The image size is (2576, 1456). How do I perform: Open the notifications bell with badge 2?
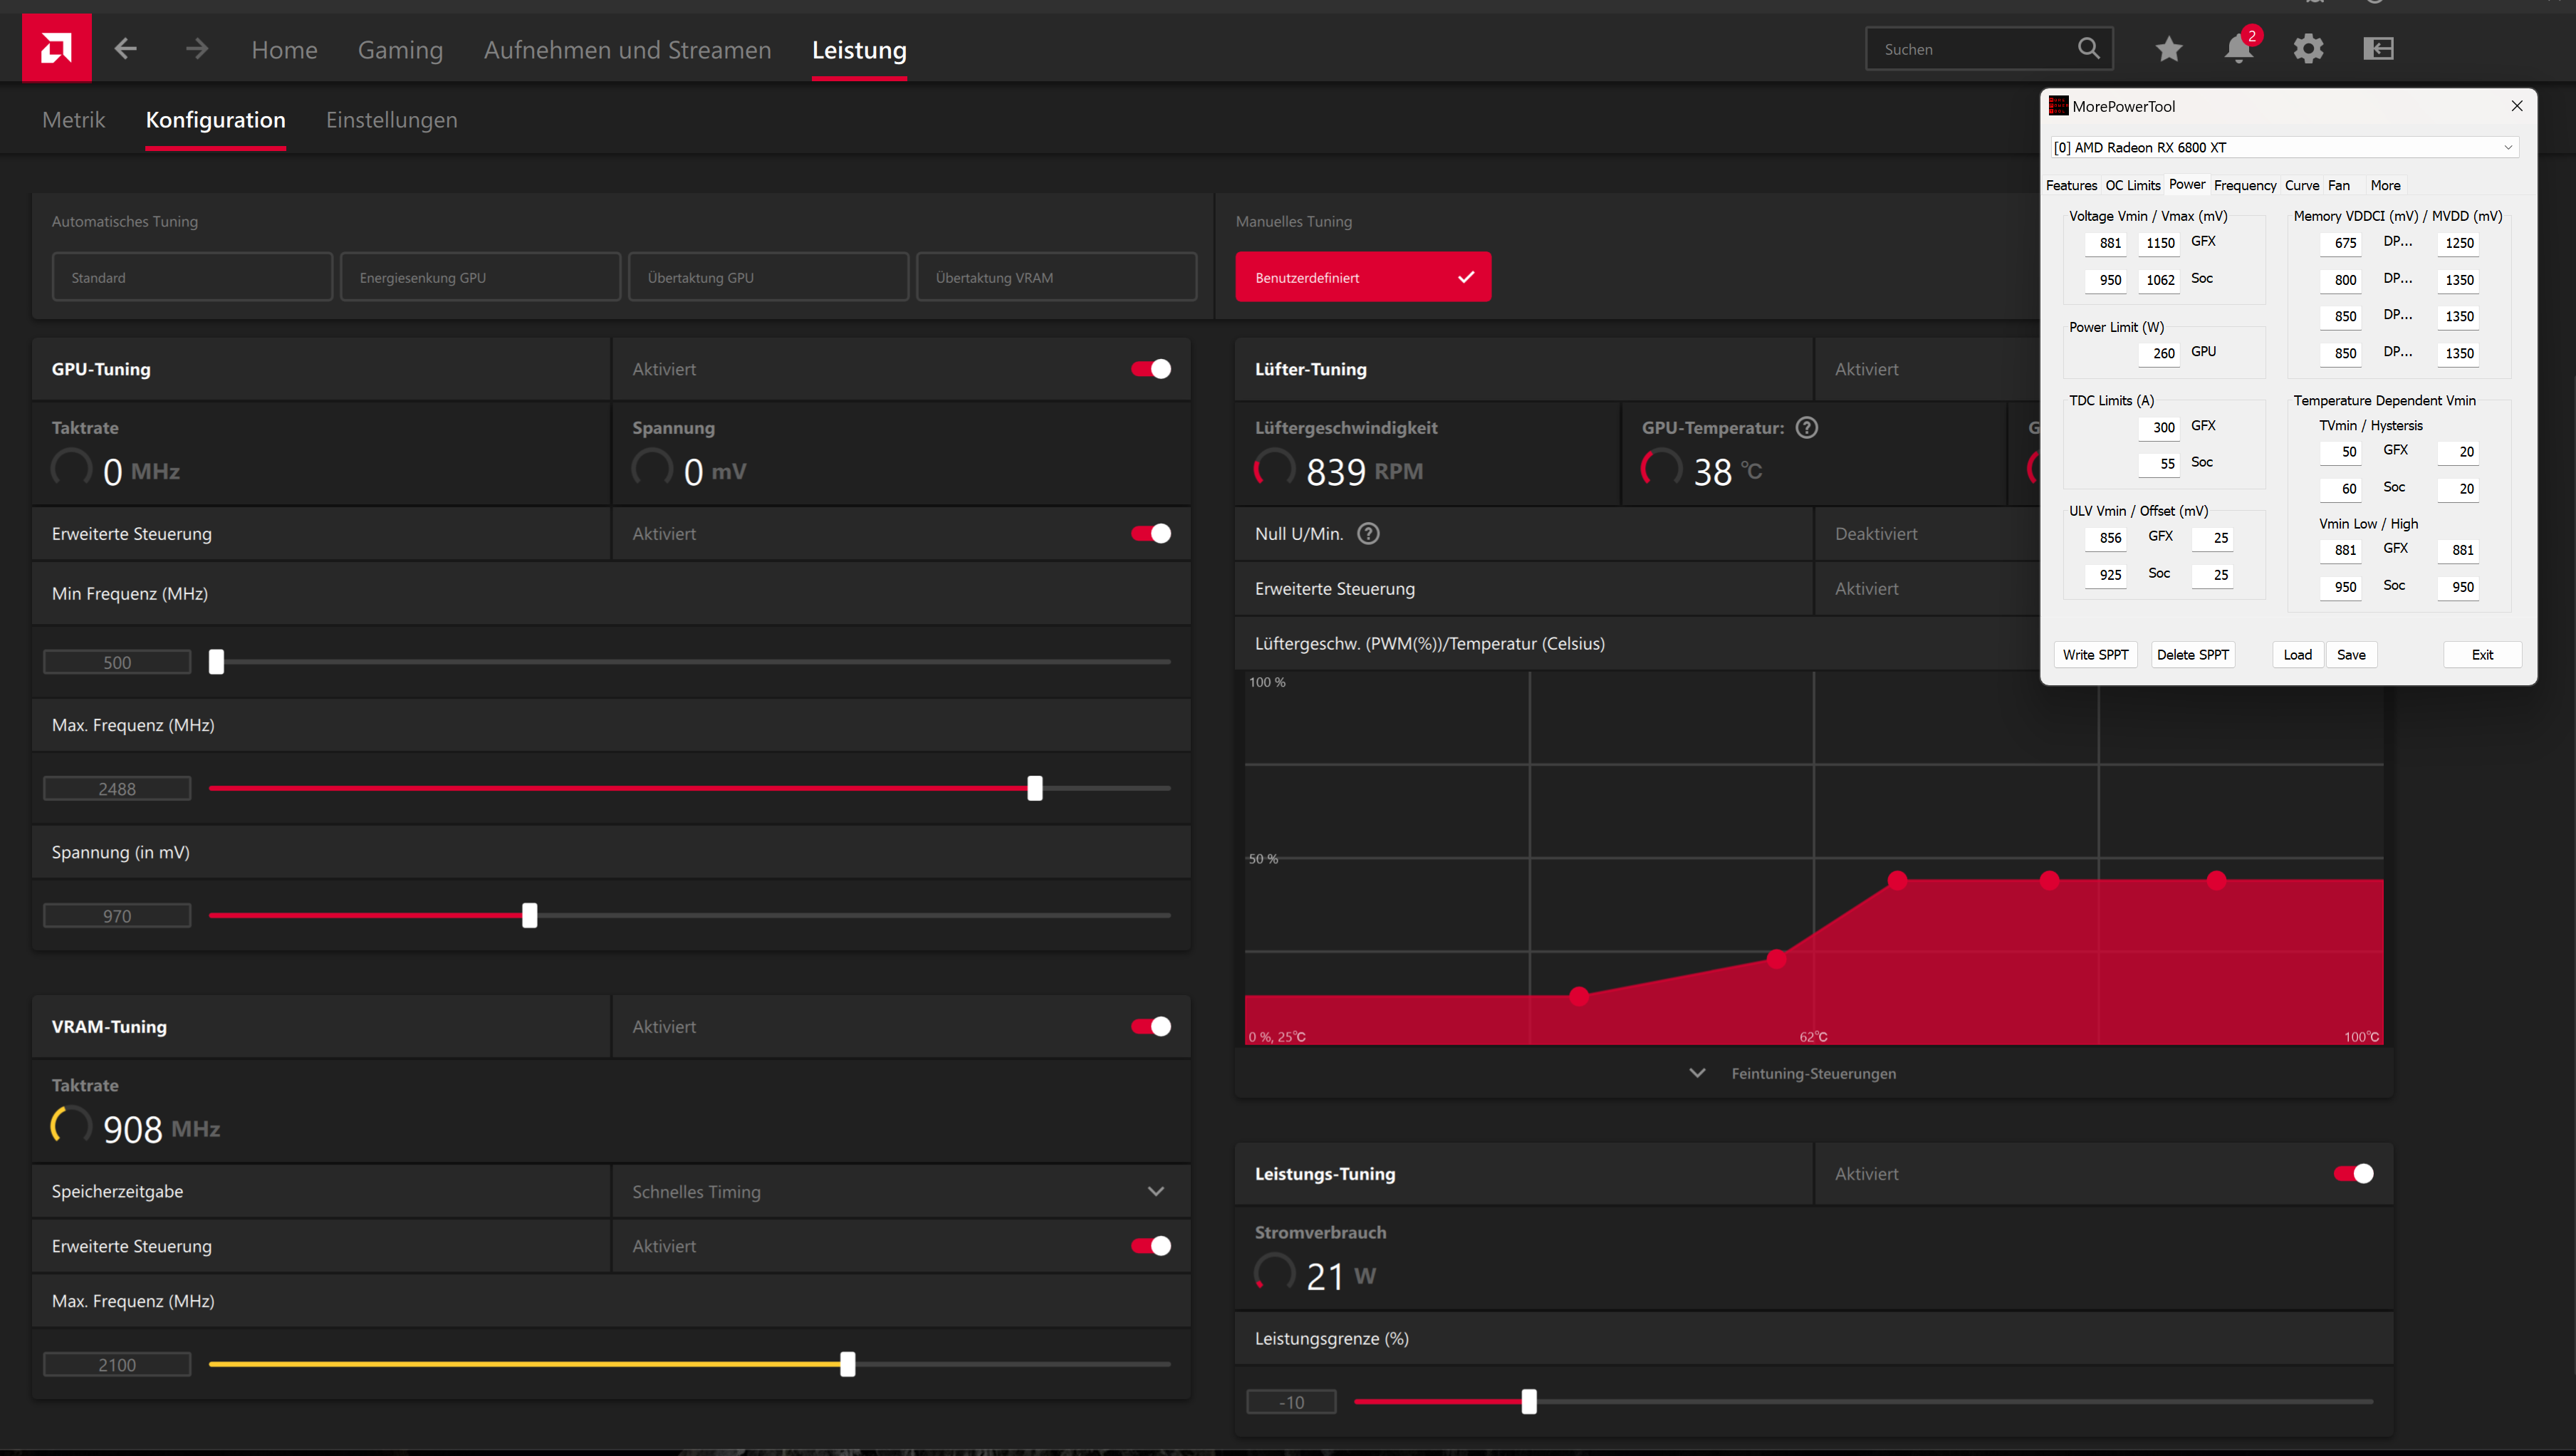2238,48
